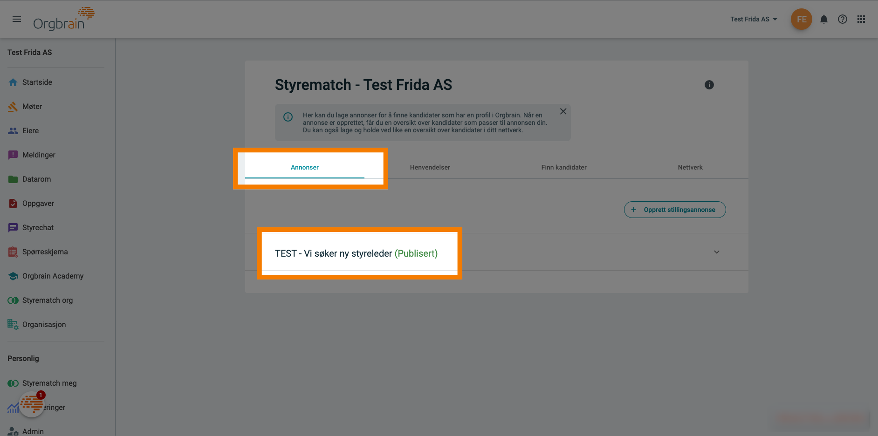Open the Test Frida AS company dropdown
Viewport: 878px width, 436px height.
click(754, 19)
